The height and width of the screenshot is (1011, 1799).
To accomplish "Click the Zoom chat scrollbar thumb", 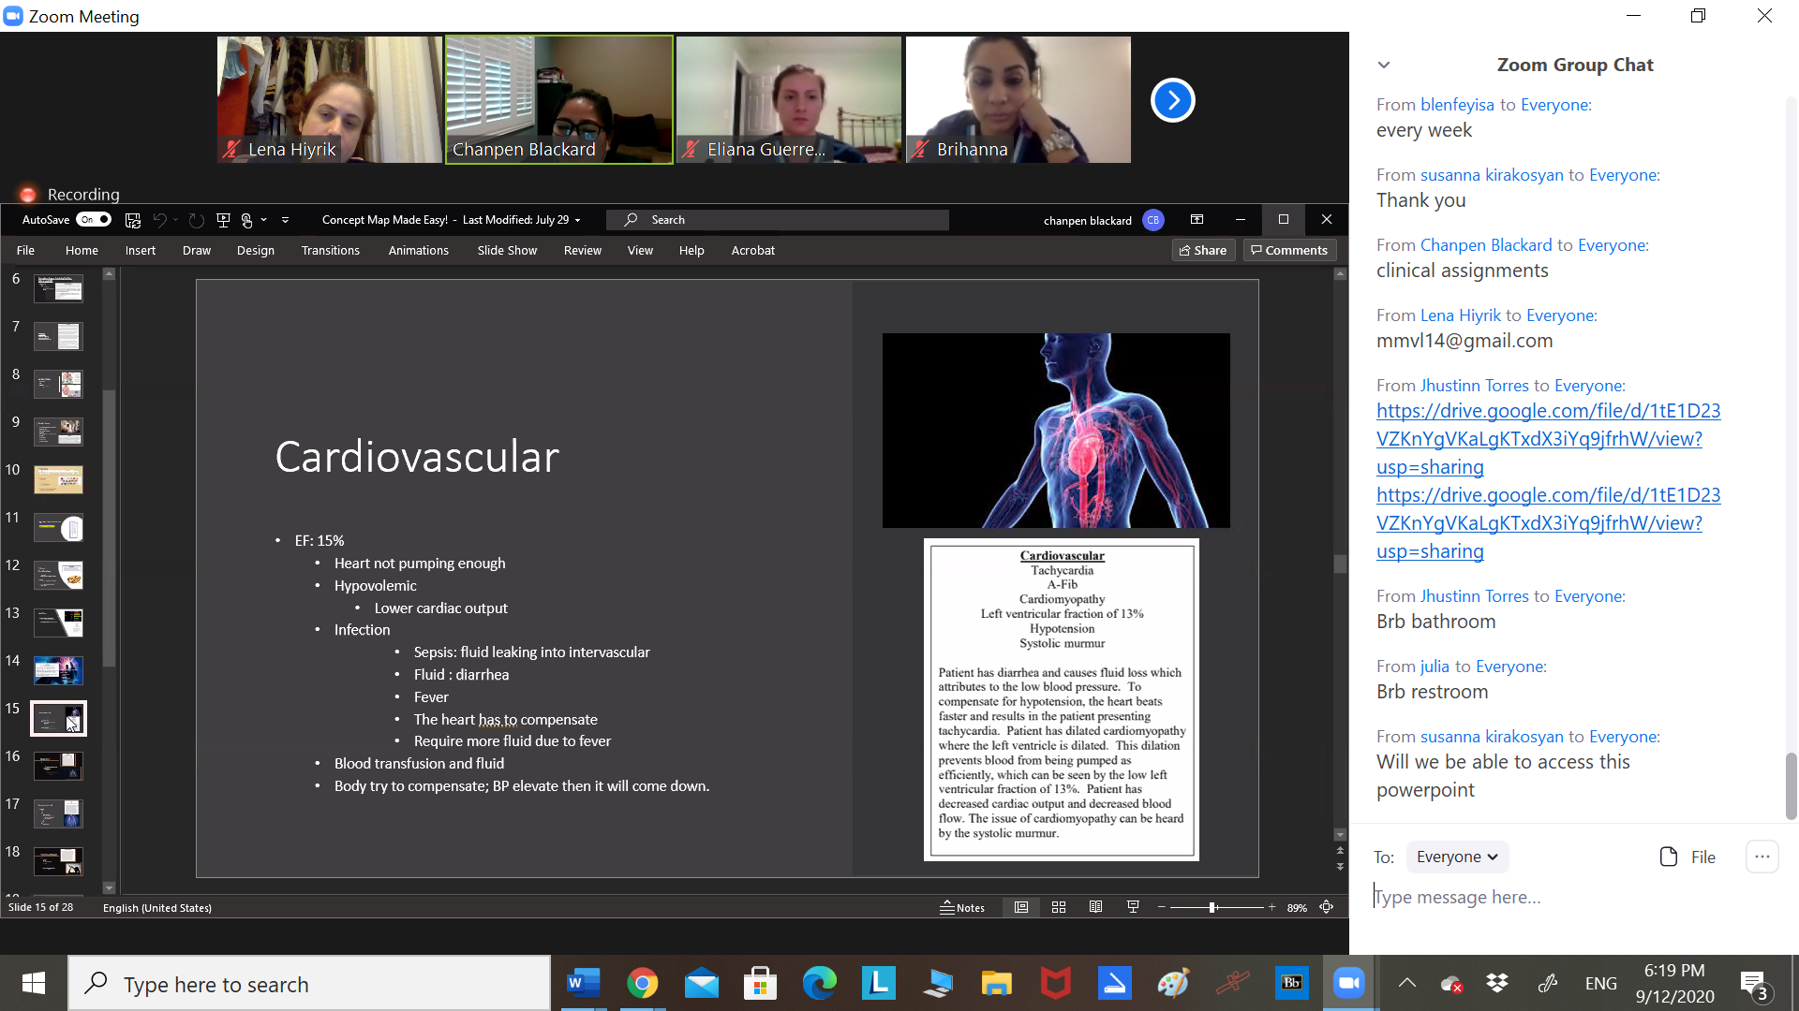I will pyautogui.click(x=1792, y=786).
